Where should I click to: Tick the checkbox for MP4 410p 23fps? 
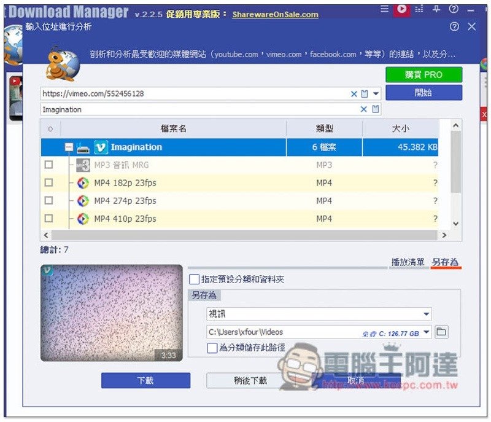(x=49, y=218)
